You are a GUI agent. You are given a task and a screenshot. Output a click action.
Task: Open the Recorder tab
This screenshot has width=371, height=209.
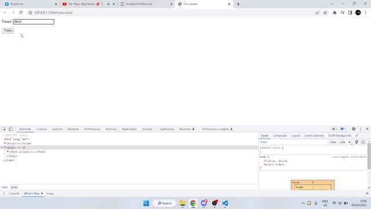187,129
